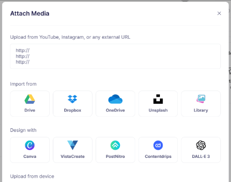Select the 'Design with' section label
The image size is (231, 182).
click(x=23, y=130)
